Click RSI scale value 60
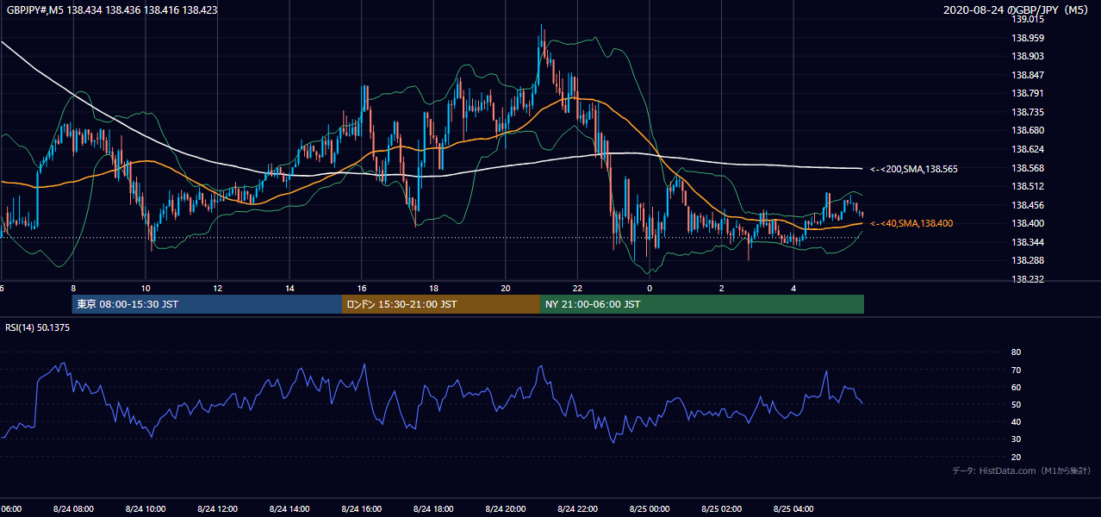Viewport: 1101px width, 517px height. 1016,387
